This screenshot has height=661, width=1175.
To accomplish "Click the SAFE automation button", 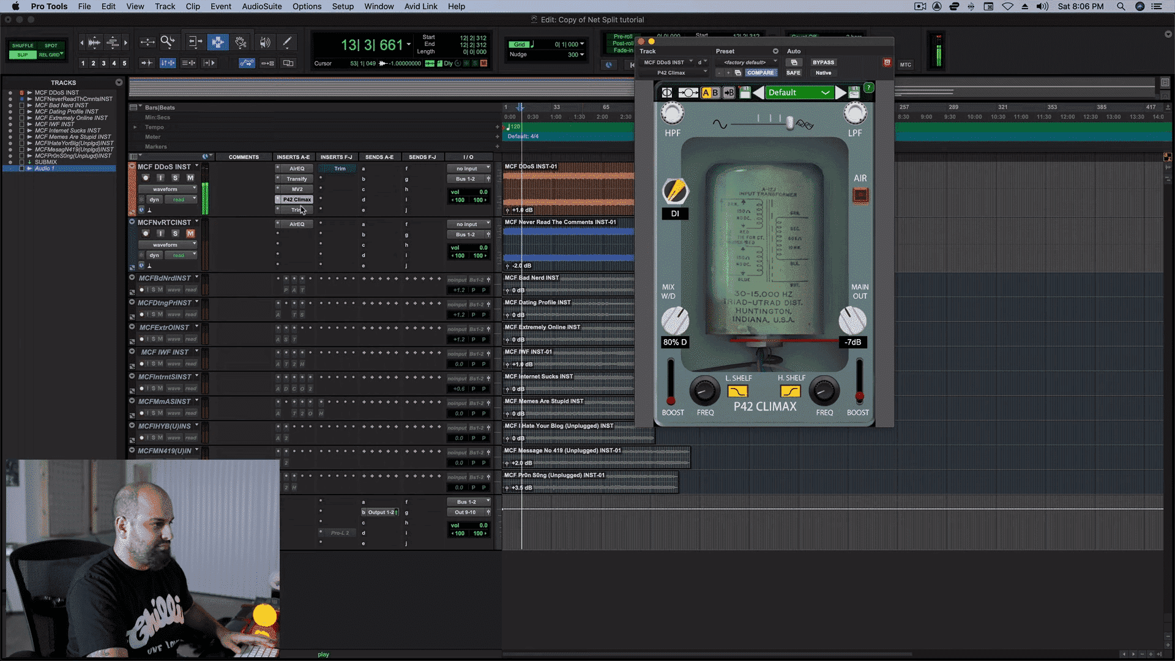I will pyautogui.click(x=793, y=73).
